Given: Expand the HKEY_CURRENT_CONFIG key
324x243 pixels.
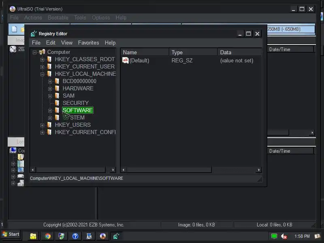Looking at the screenshot, I should click(x=42, y=132).
